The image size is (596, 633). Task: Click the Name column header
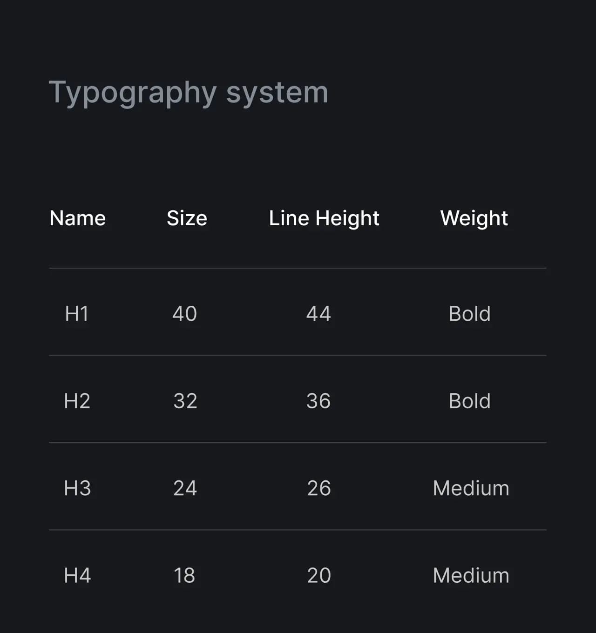click(78, 218)
